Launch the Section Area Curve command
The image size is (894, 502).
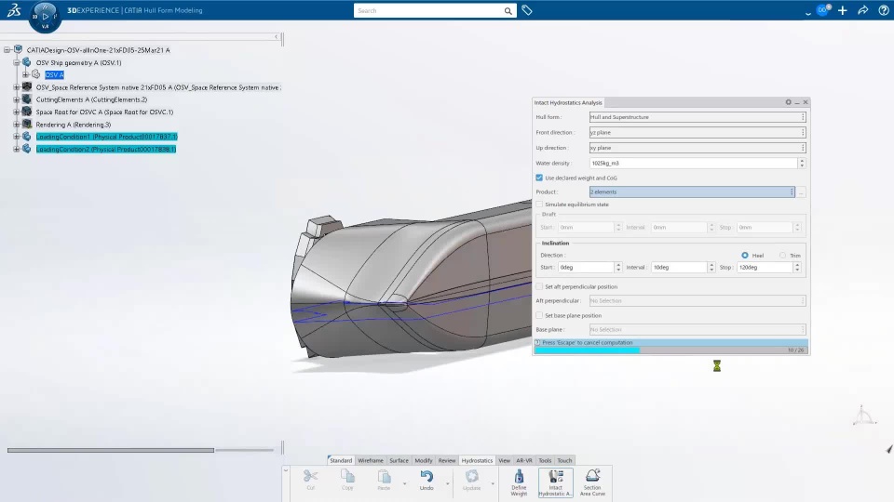[x=592, y=482]
